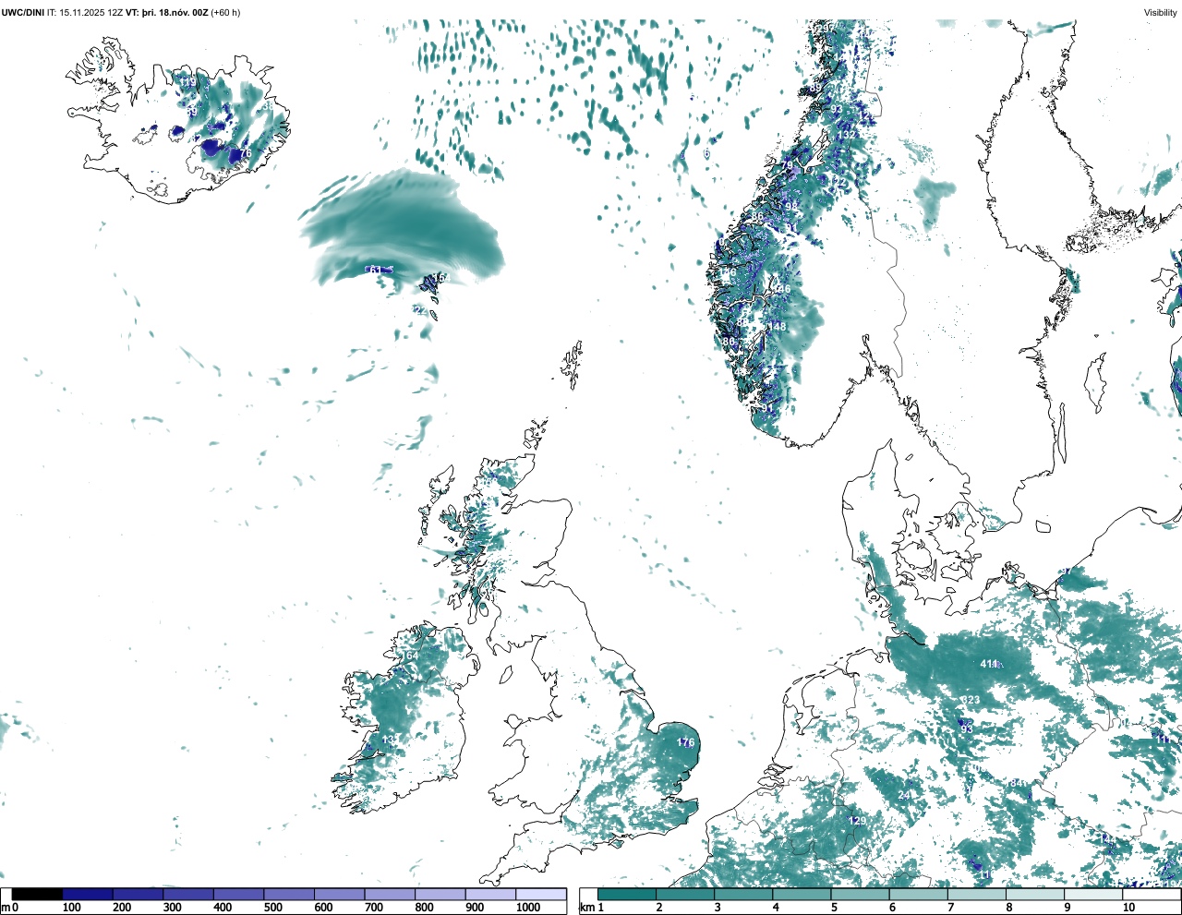Viewport: 1182px width, 915px height.
Task: Click the valid time "þri. 18.nóv. 00Z"
Action: (175, 13)
